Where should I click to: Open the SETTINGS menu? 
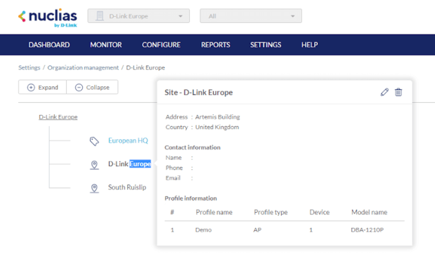pyautogui.click(x=266, y=45)
